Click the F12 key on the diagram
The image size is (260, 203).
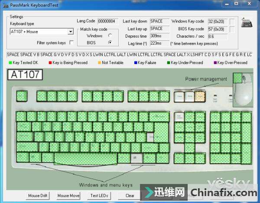(165, 96)
